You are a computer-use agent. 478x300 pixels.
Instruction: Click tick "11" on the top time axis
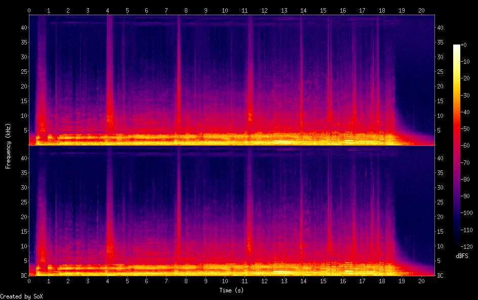coord(245,10)
